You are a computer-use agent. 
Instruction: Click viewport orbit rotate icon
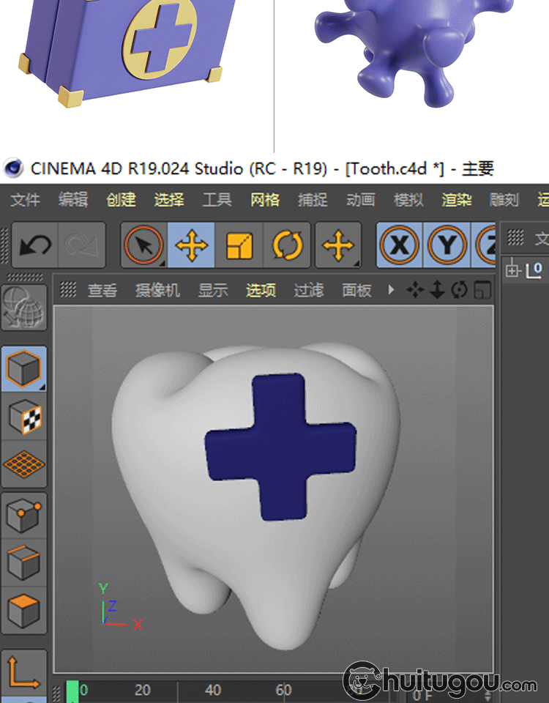tap(459, 290)
